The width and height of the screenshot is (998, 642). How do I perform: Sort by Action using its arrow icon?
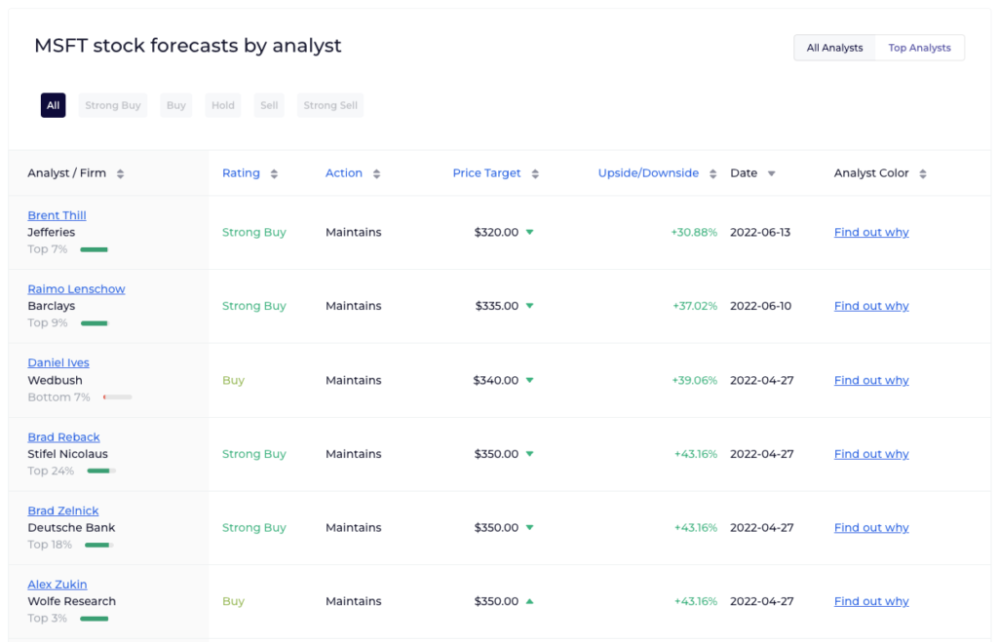tap(376, 174)
